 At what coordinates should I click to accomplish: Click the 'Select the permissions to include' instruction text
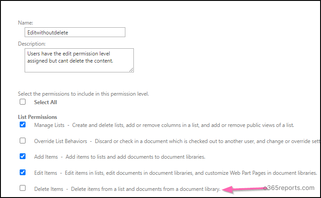click(83, 94)
